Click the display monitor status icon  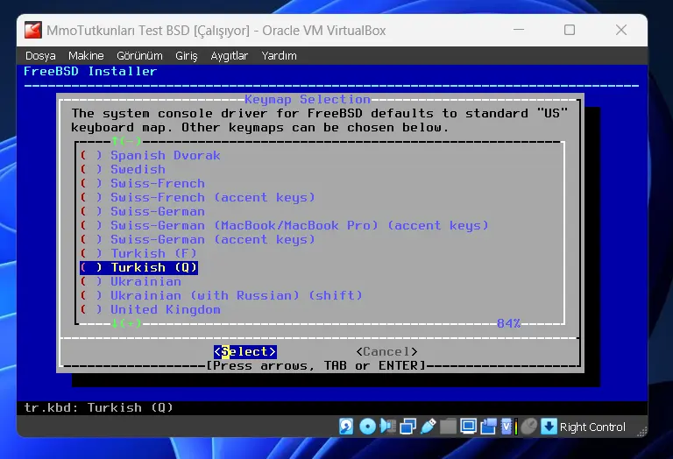point(468,427)
